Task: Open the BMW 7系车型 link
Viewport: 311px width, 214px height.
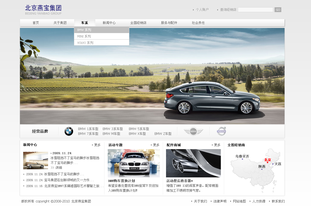Action: pyautogui.click(x=88, y=134)
